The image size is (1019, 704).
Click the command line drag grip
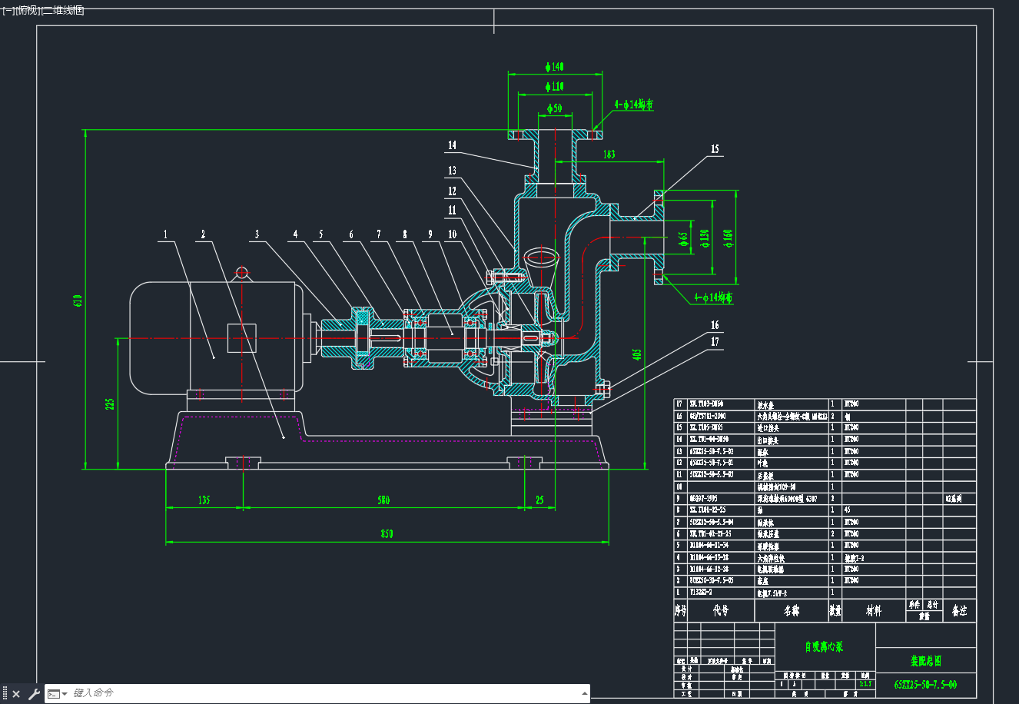tap(5, 694)
